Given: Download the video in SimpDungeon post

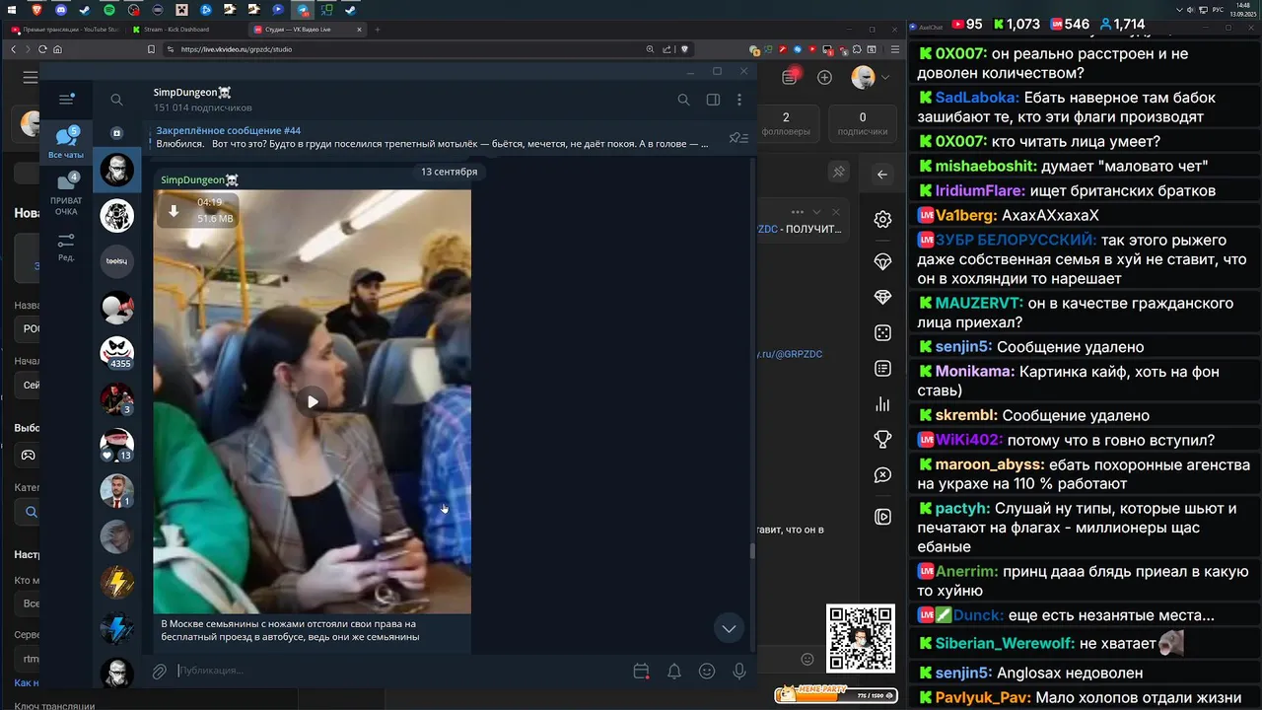Looking at the screenshot, I should tap(175, 210).
